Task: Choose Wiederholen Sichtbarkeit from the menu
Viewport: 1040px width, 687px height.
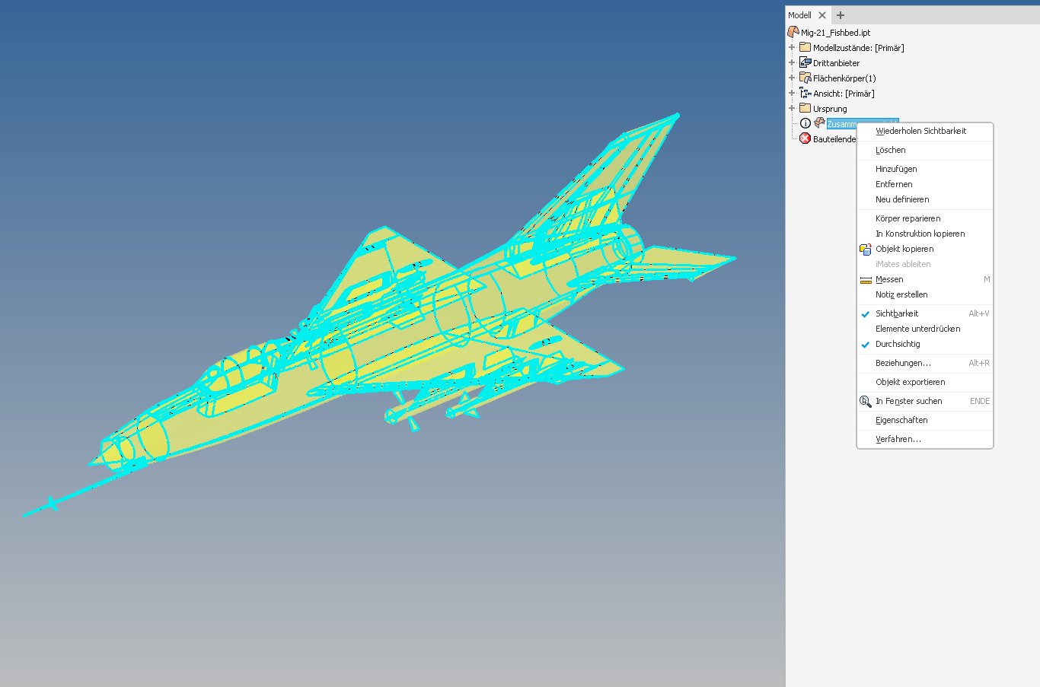Action: [x=923, y=130]
